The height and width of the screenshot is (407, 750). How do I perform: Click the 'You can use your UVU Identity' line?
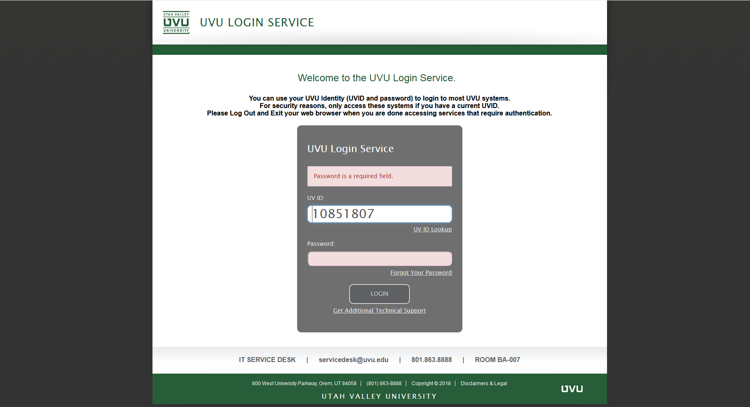379,98
